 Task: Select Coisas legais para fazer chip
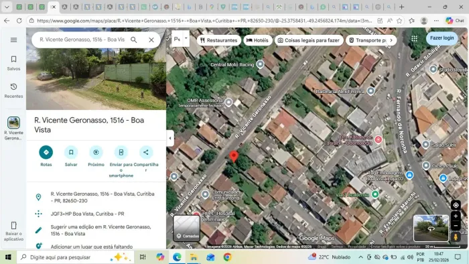(309, 40)
